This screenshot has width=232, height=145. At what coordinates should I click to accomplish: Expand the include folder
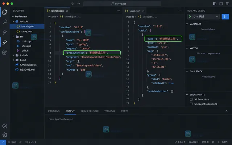[x=13, y=55]
